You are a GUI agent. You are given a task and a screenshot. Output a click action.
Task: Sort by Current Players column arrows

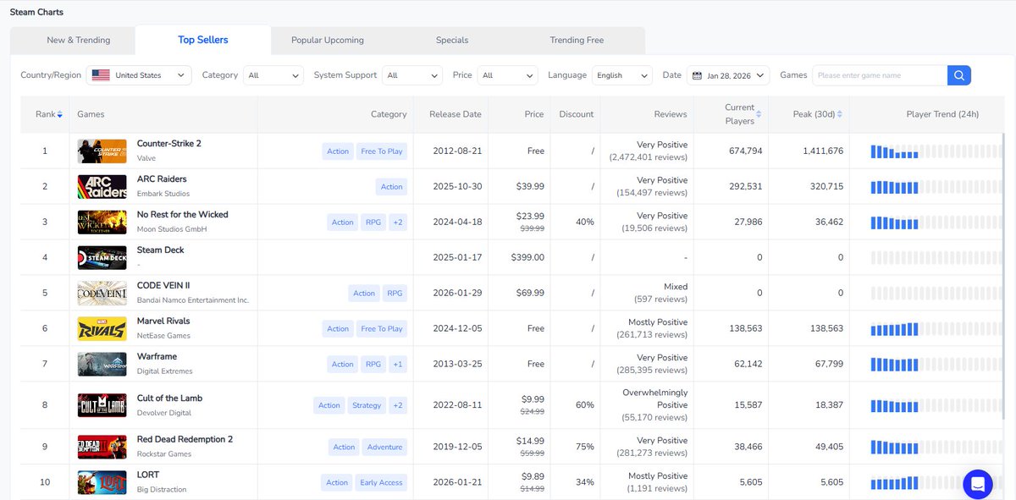click(759, 114)
